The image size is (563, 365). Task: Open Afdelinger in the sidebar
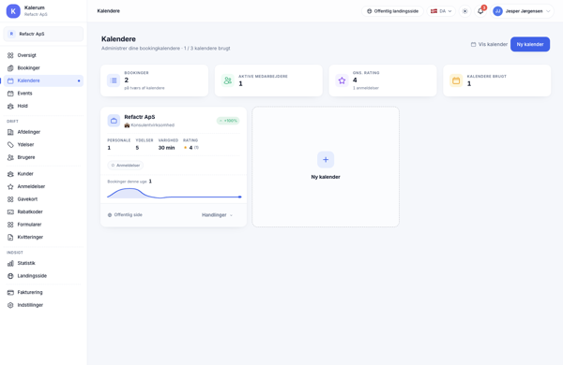pyautogui.click(x=43, y=132)
